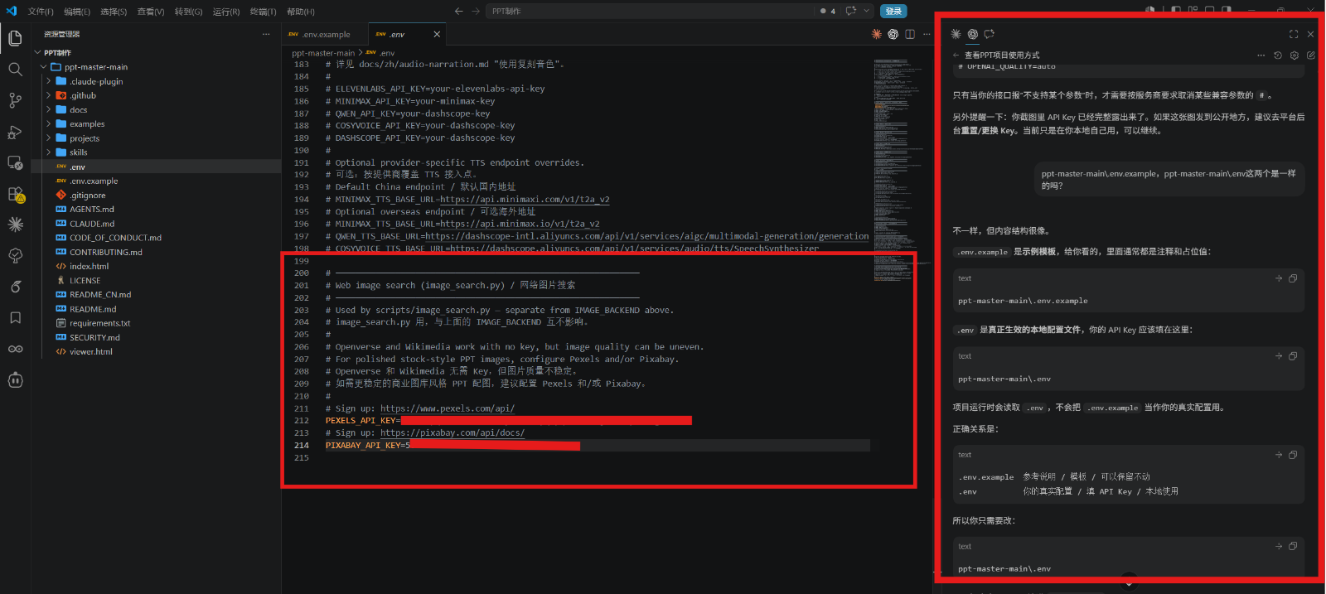Open the robot icon at activity bar bottom
The width and height of the screenshot is (1326, 594).
point(15,380)
